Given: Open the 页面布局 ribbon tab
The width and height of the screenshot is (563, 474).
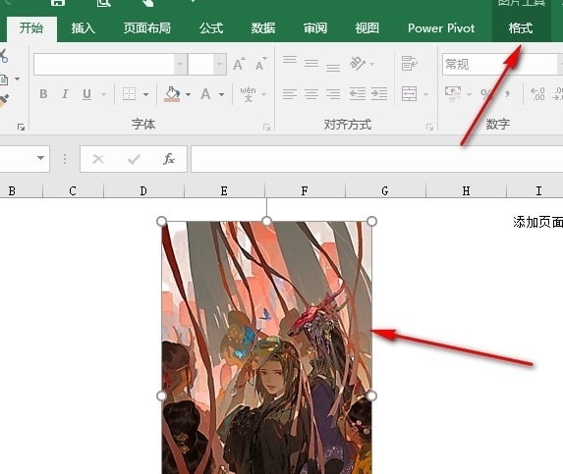Looking at the screenshot, I should (x=146, y=27).
